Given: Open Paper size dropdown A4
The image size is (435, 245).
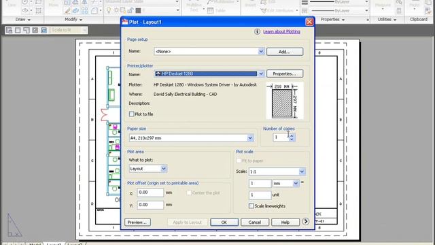Looking at the screenshot, I should [250, 138].
